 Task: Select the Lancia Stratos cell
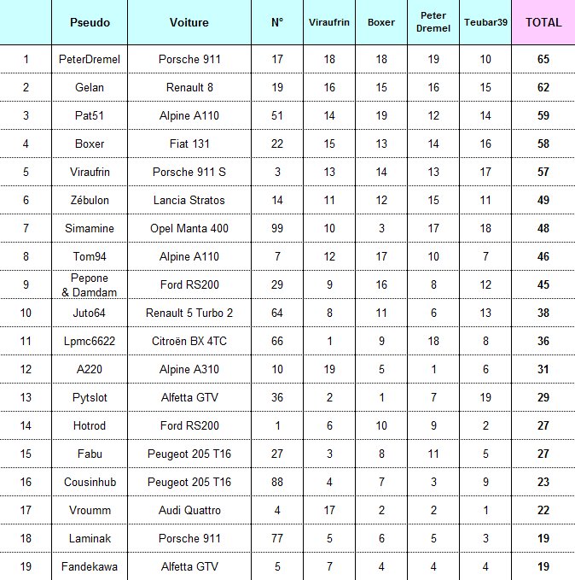(x=189, y=200)
